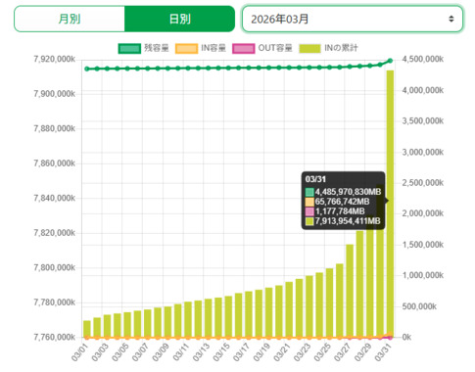Toggle the INの累計 legend series
Image resolution: width=475 pixels, height=372 pixels.
tap(328, 48)
